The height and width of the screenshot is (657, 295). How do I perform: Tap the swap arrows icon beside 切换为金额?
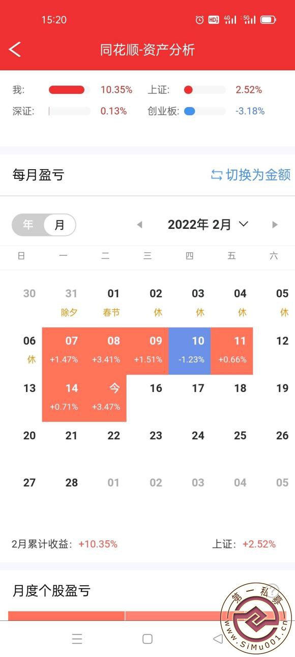pyautogui.click(x=217, y=175)
